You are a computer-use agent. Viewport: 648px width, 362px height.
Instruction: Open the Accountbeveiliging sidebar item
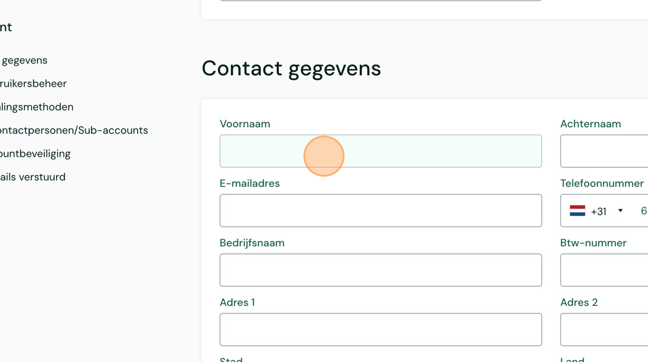(35, 154)
